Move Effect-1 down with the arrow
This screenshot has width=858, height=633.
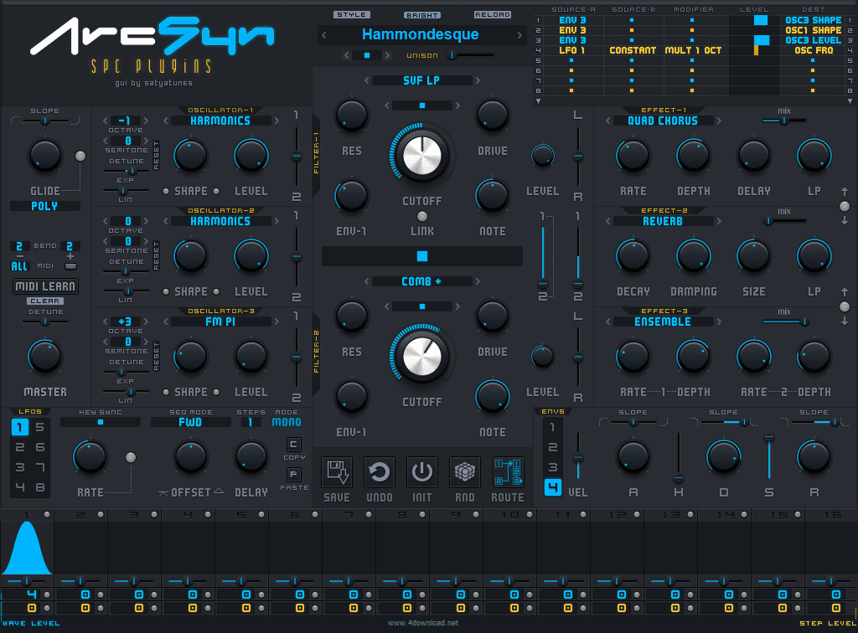click(x=845, y=220)
